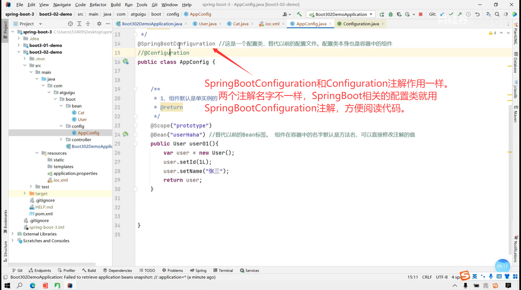
Task: Hide the Project panel with minus icon
Action: (108, 24)
